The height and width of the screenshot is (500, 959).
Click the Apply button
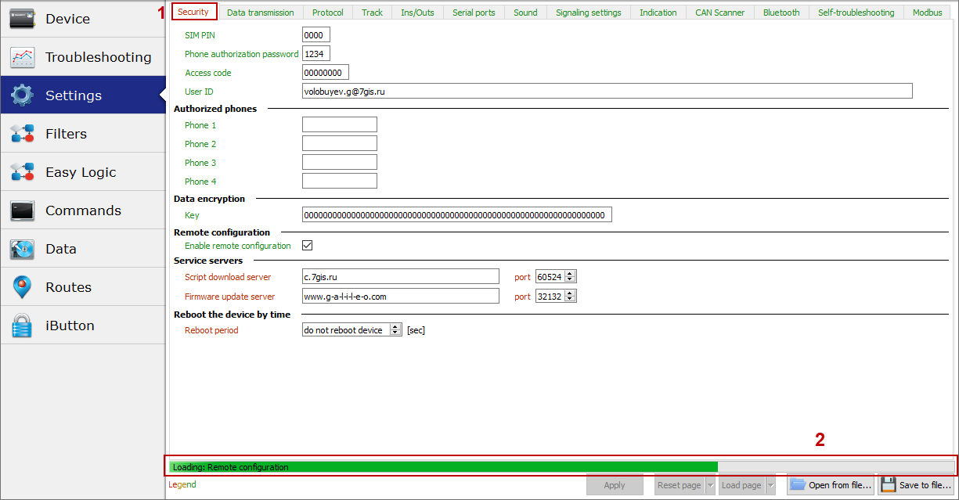pyautogui.click(x=615, y=485)
